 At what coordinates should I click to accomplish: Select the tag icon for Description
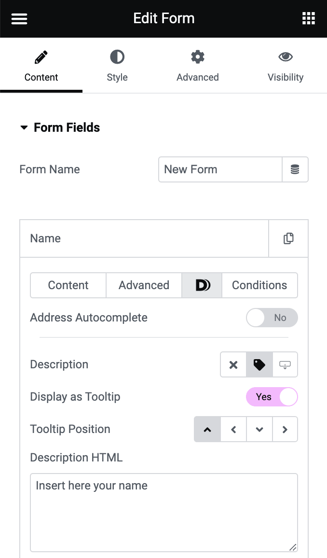[259, 364]
